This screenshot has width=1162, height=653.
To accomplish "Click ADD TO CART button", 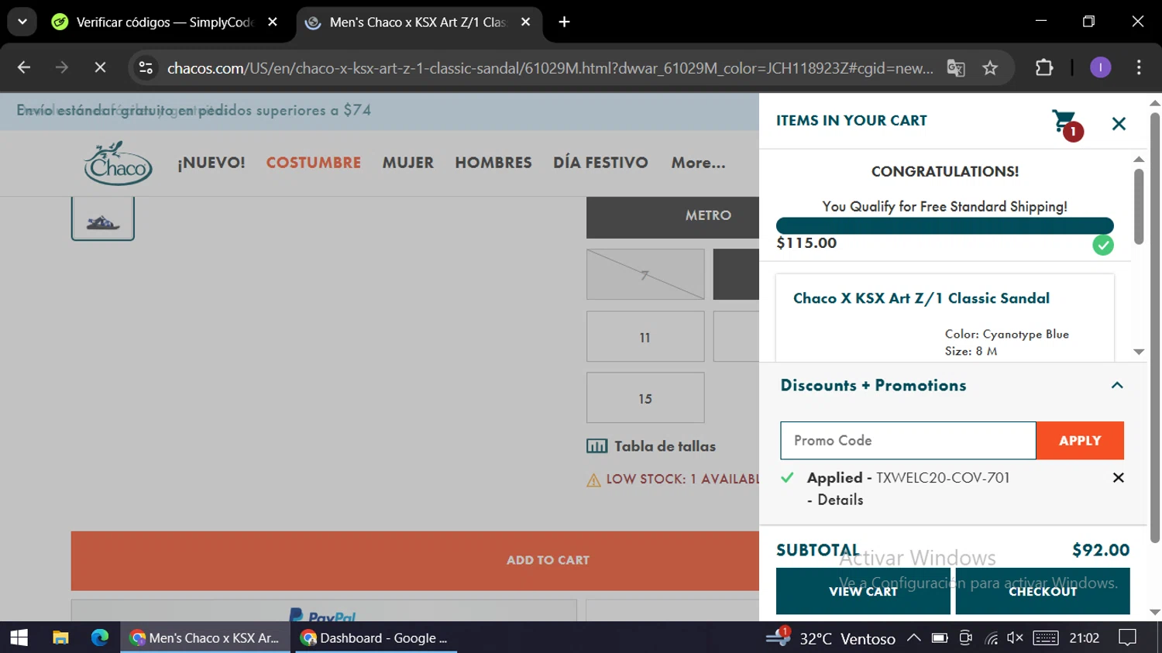I will 415,560.
